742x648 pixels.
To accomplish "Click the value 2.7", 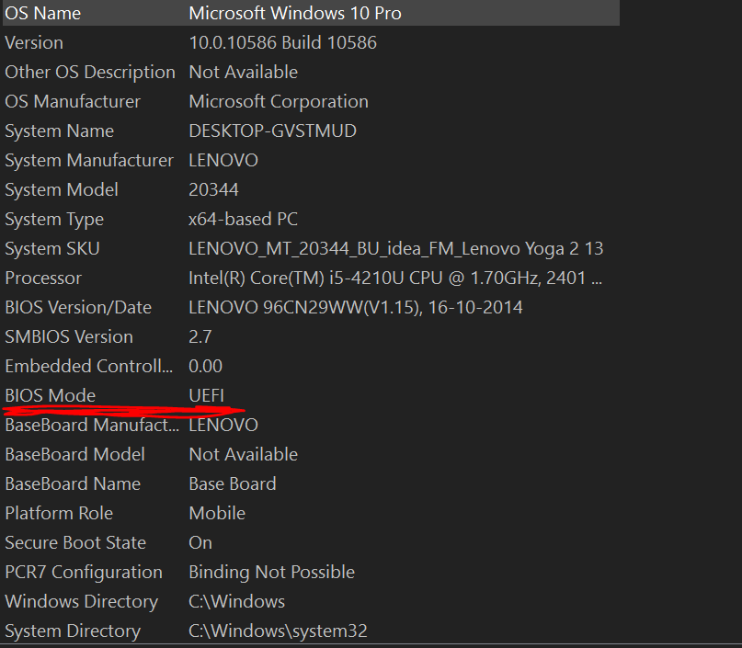I will pos(200,336).
